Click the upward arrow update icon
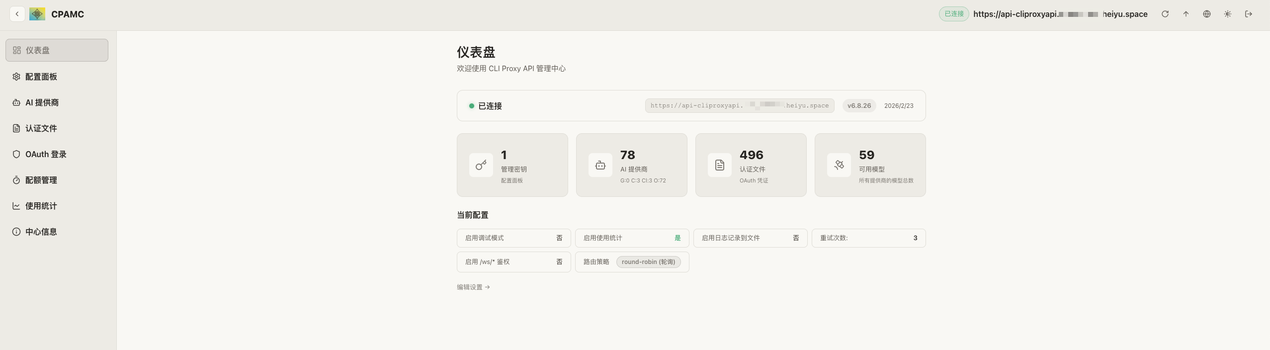Screen dimensions: 1270x350 click(1185, 14)
